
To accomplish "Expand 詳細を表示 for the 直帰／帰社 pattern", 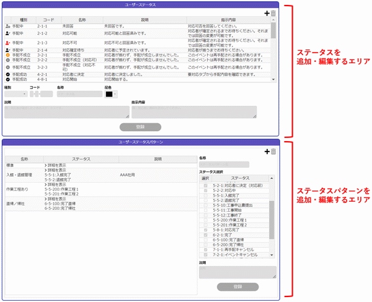I will pyautogui.click(x=57, y=197).
